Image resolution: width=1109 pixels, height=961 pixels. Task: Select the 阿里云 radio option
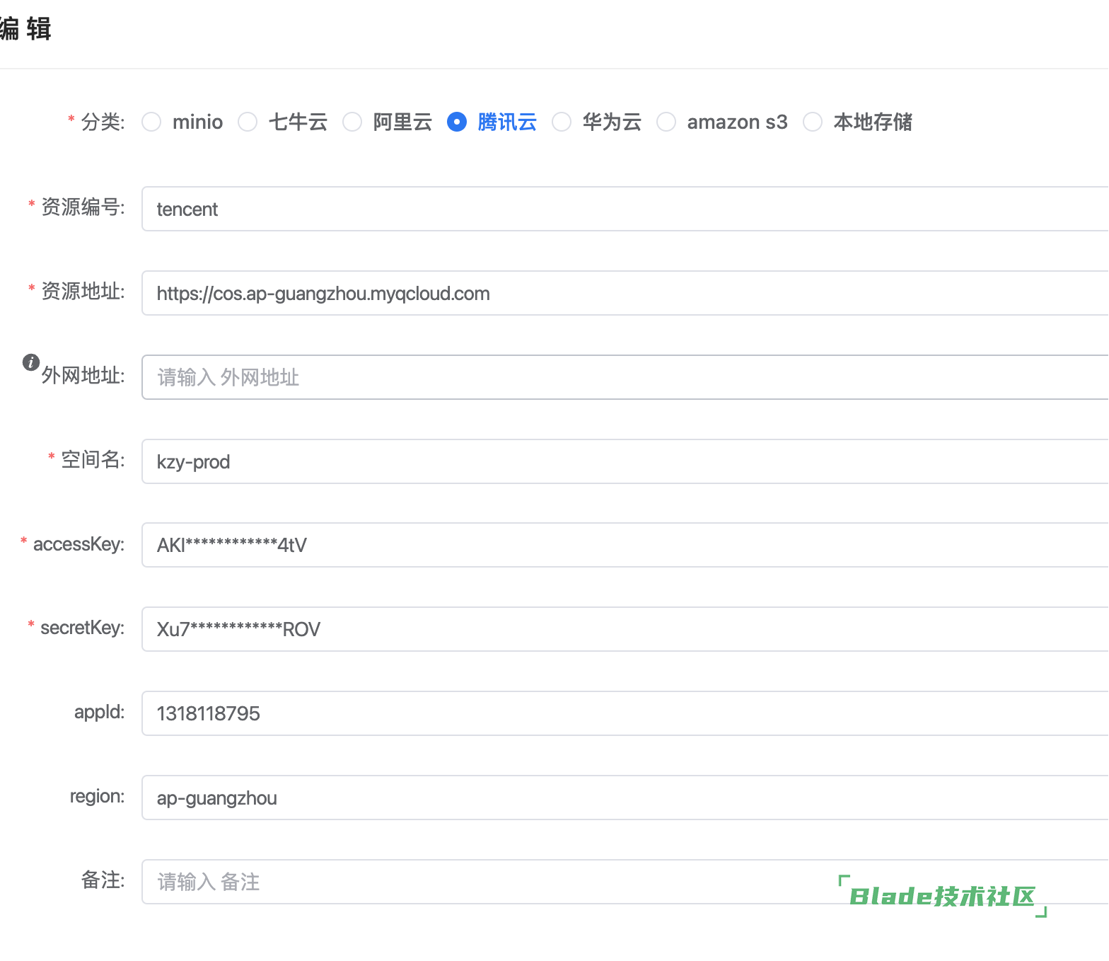[x=352, y=122]
